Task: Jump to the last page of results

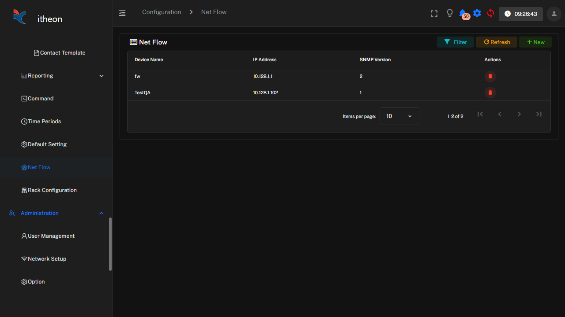Action: click(539, 114)
